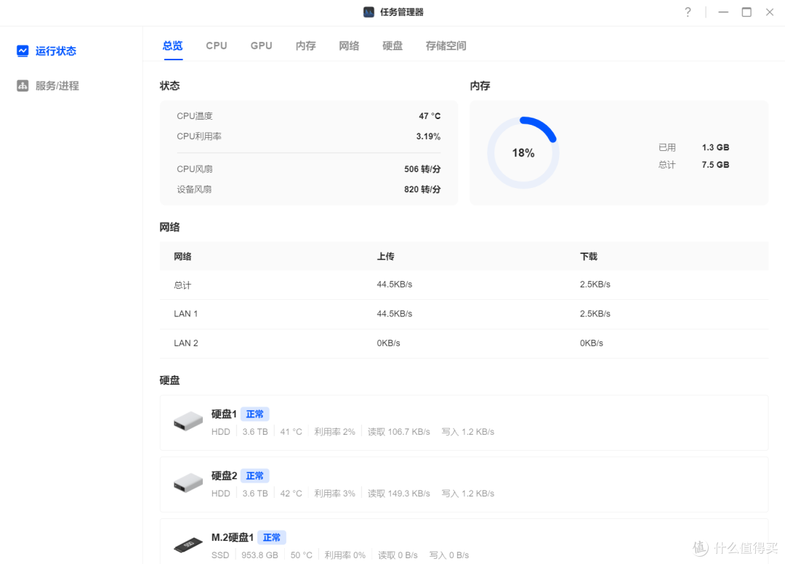Viewport: 785px width, 564px height.
Task: Click the 正常 badge of 硬盘2
Action: [x=255, y=475]
